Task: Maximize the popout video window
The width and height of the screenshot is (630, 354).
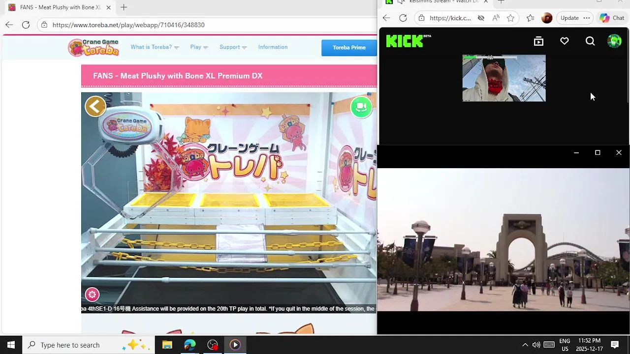Action: pos(598,153)
